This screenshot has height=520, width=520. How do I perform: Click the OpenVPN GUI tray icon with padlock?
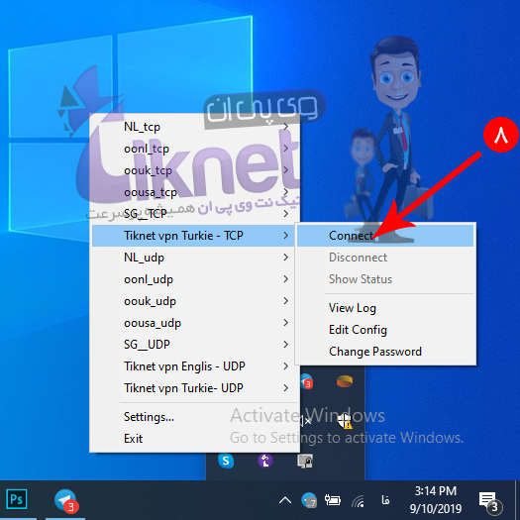click(305, 461)
